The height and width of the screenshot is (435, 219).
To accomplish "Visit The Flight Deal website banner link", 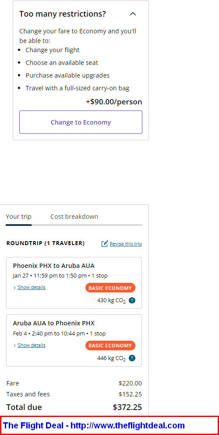I will pyautogui.click(x=94, y=425).
